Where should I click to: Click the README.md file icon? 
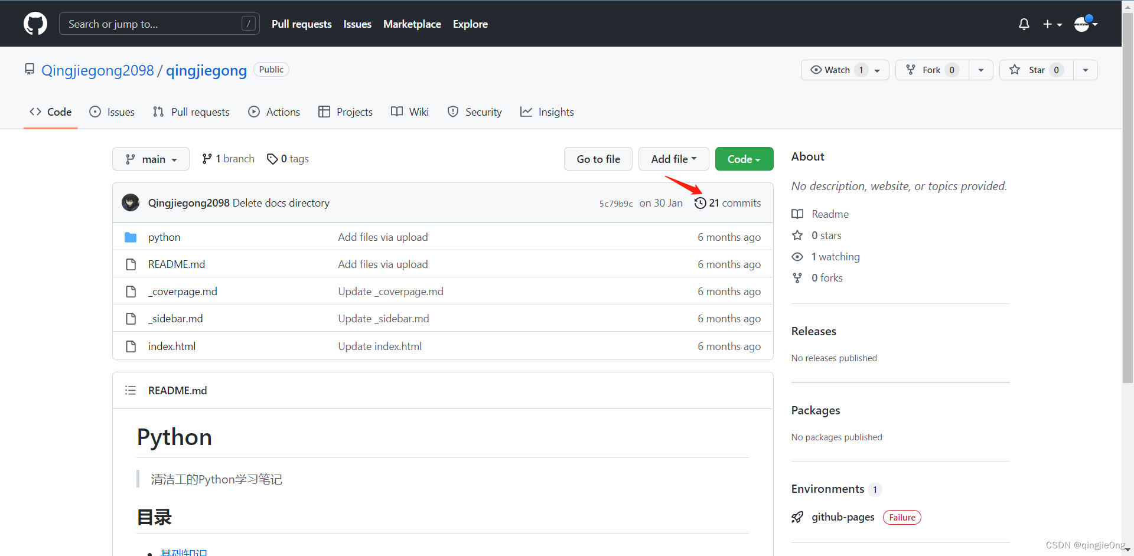tap(131, 264)
